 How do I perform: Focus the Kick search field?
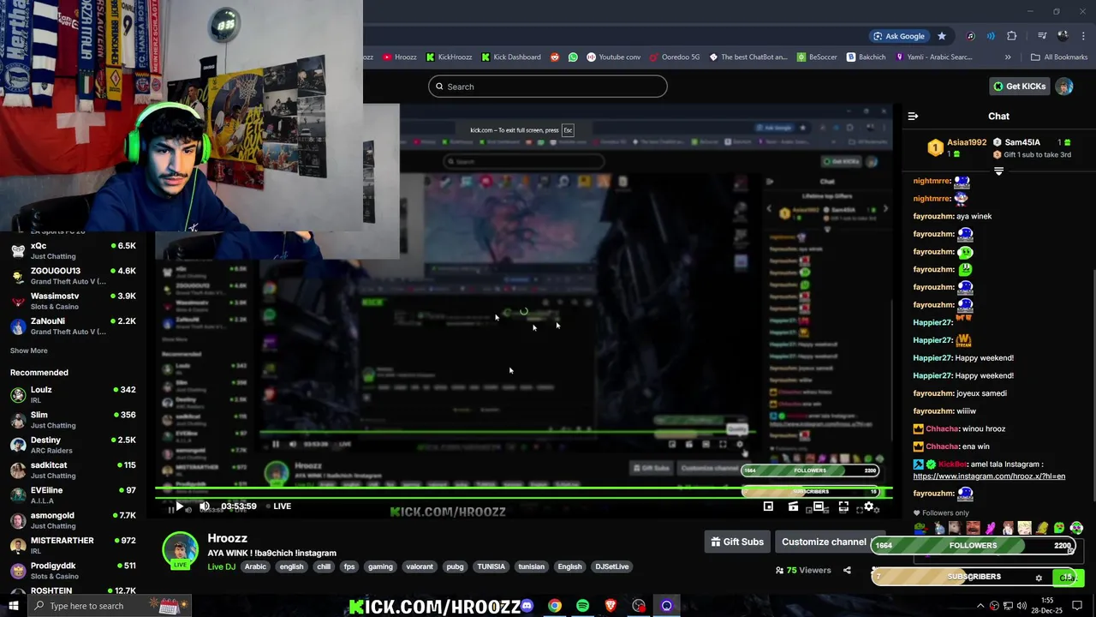coord(548,87)
